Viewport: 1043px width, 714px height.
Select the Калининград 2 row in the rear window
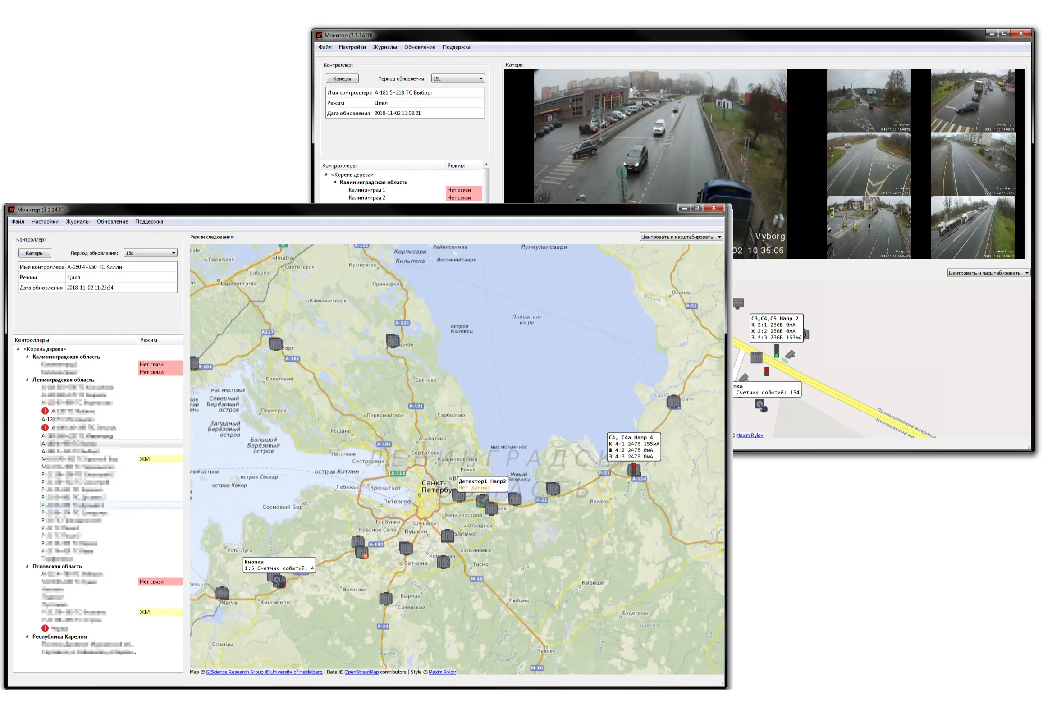(402, 197)
